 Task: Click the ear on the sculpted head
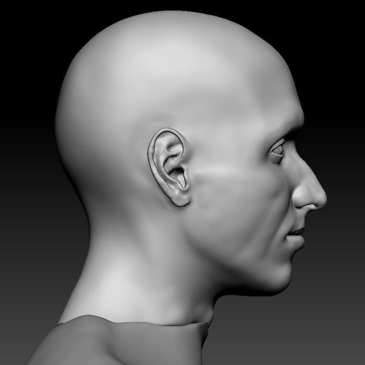(169, 167)
